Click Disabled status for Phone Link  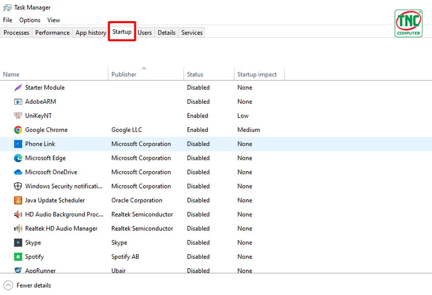tap(198, 144)
